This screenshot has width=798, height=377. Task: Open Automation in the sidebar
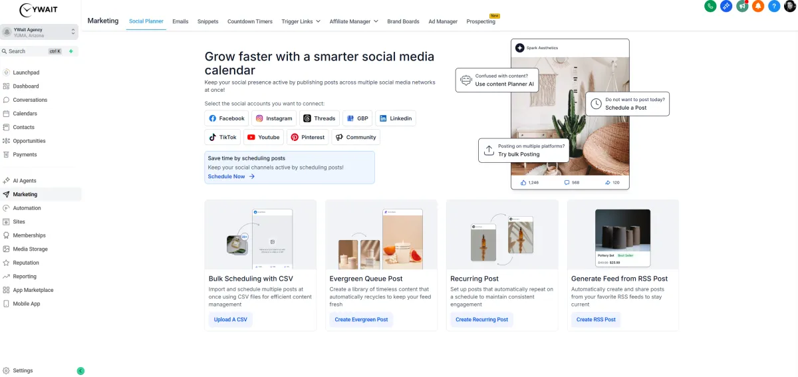pos(27,208)
